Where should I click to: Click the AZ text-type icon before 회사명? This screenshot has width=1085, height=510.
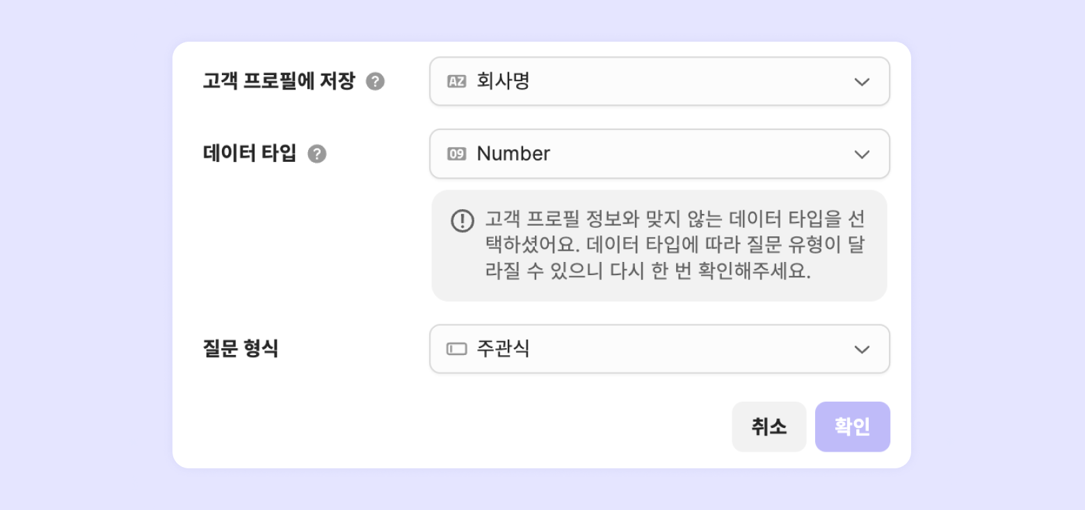[x=456, y=81]
